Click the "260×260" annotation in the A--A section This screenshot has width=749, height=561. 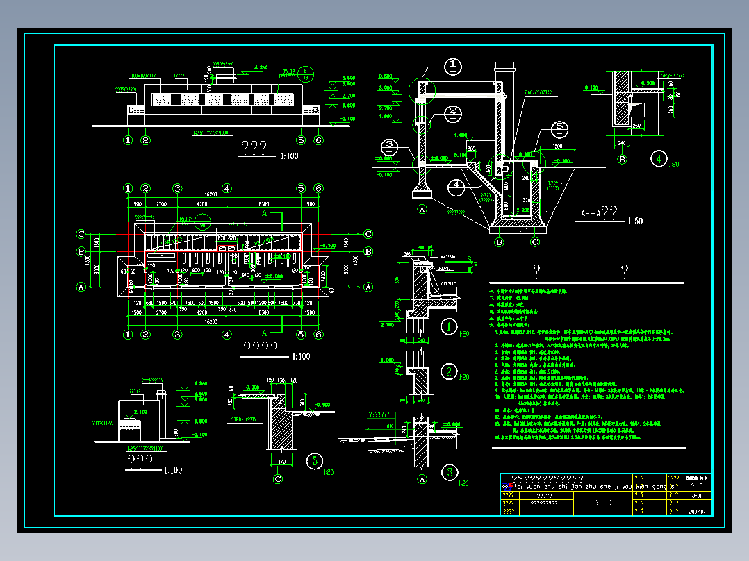pyautogui.click(x=538, y=92)
